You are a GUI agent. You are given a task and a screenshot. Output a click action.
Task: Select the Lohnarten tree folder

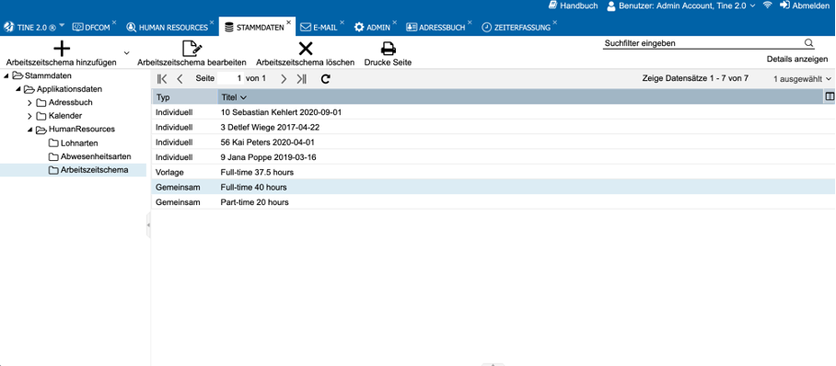point(73,143)
